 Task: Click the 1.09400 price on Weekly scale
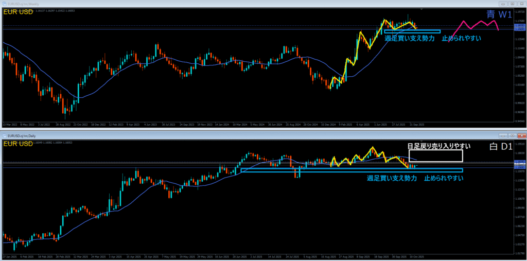pyautogui.click(x=519, y=57)
